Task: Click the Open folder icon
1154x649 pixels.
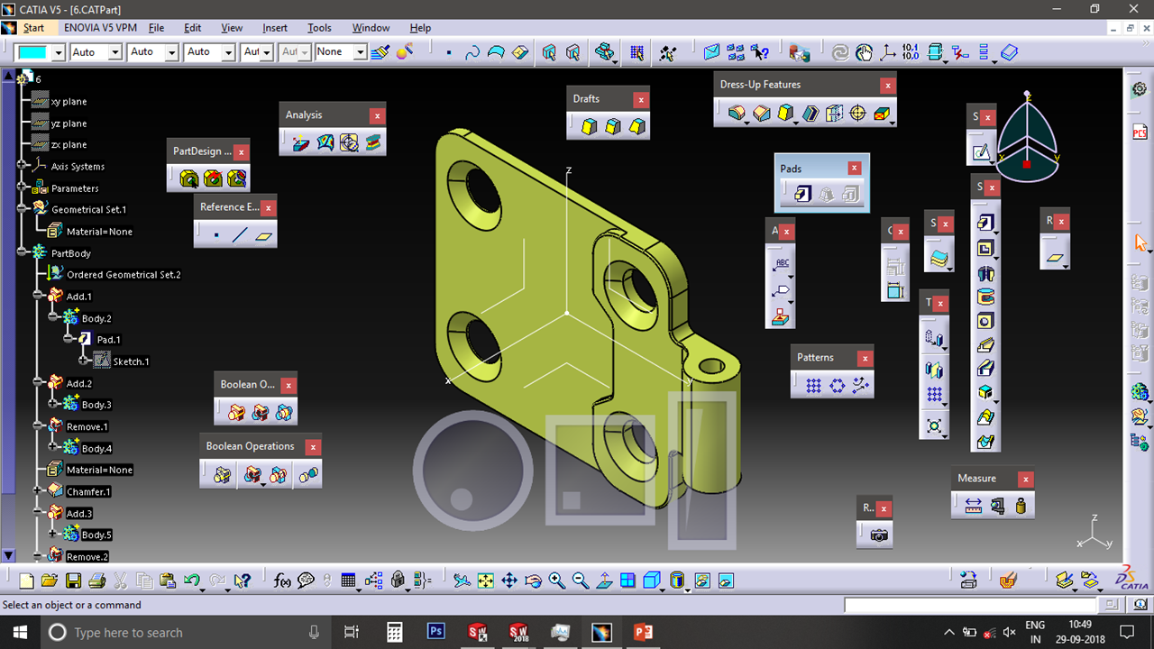Action: point(50,581)
